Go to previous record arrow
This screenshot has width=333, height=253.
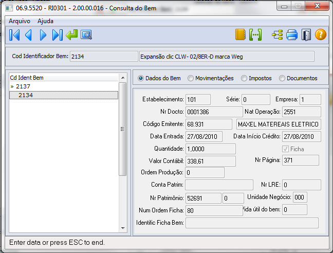(28, 35)
